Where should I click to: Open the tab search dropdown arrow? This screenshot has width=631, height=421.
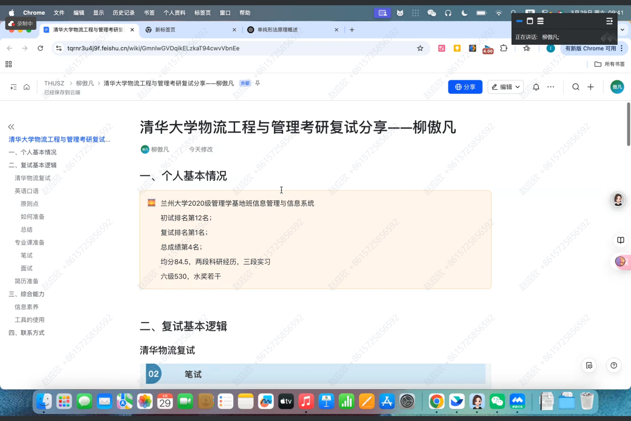(x=623, y=30)
